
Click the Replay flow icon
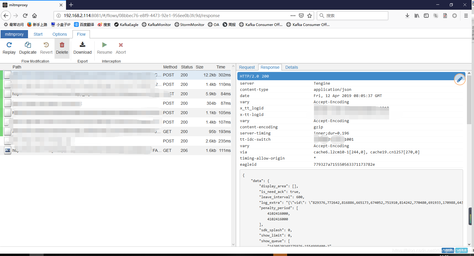(x=9, y=45)
